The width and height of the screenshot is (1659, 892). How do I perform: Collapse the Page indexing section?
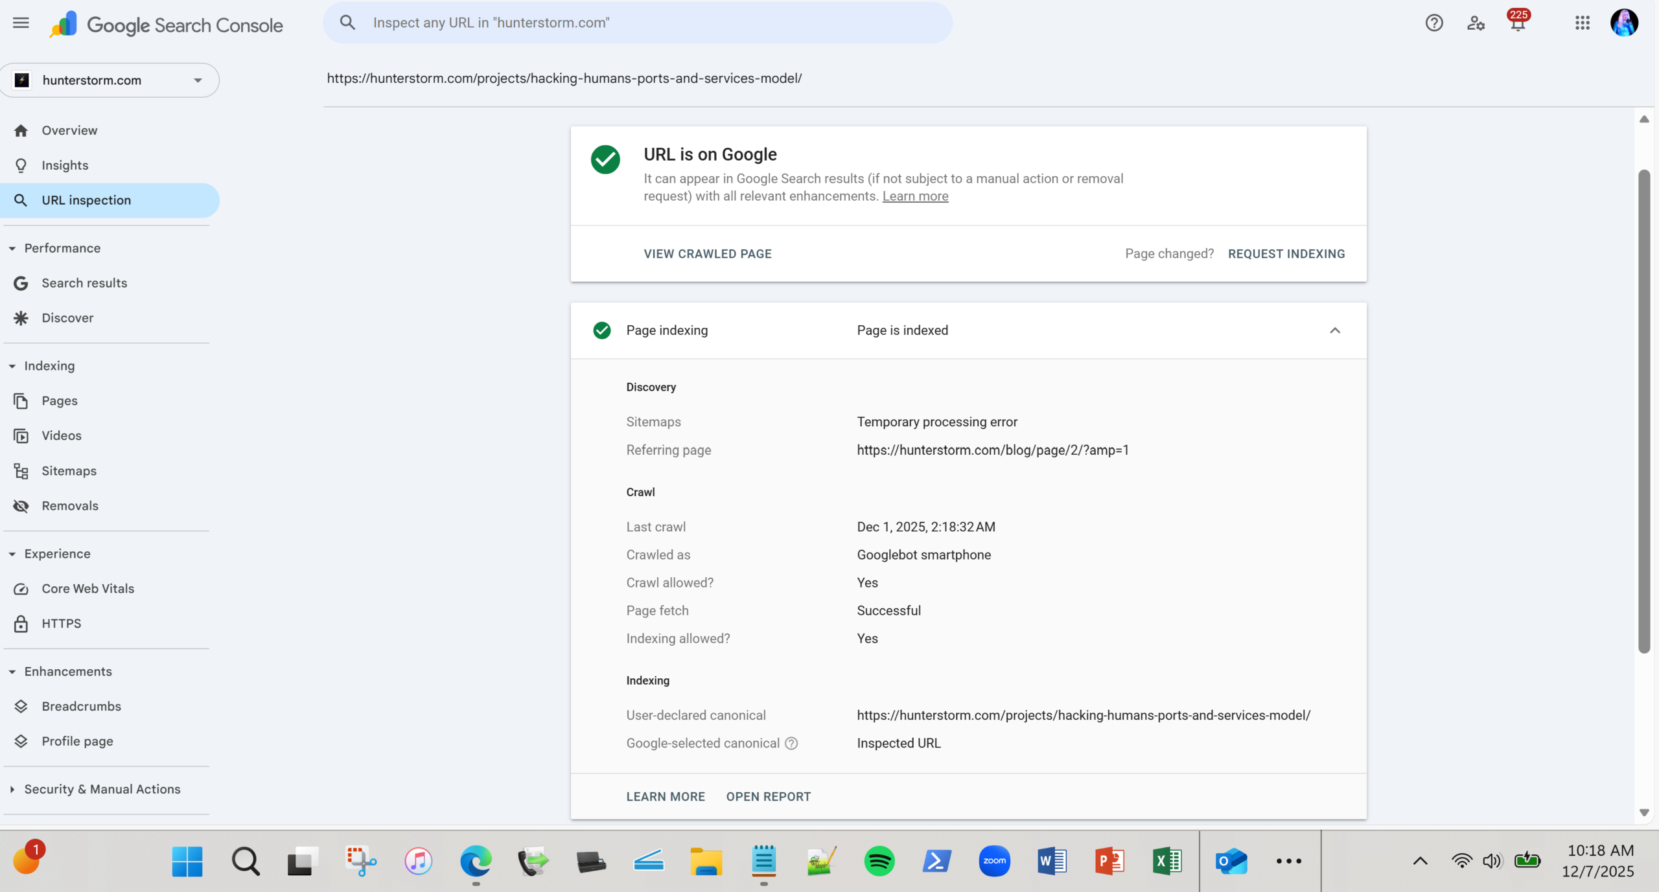click(1334, 330)
